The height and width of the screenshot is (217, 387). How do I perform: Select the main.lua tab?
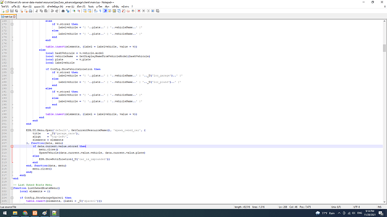(x=8, y=16)
